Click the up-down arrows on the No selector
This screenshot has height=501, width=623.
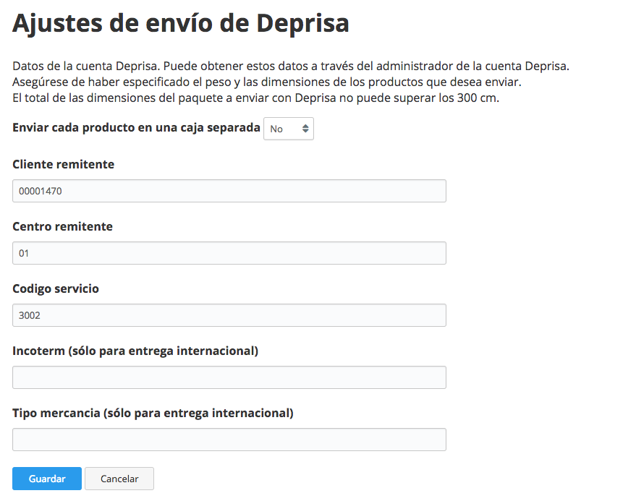(305, 129)
